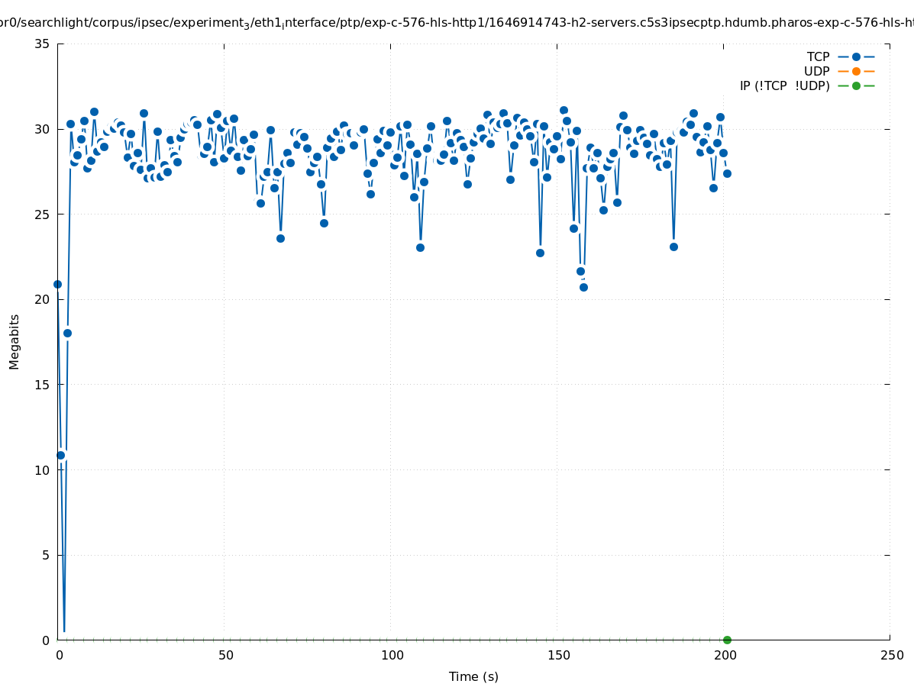This screenshot has height=687, width=914.
Task: Click the TCP point near 11 Megabits
Action: pos(61,455)
